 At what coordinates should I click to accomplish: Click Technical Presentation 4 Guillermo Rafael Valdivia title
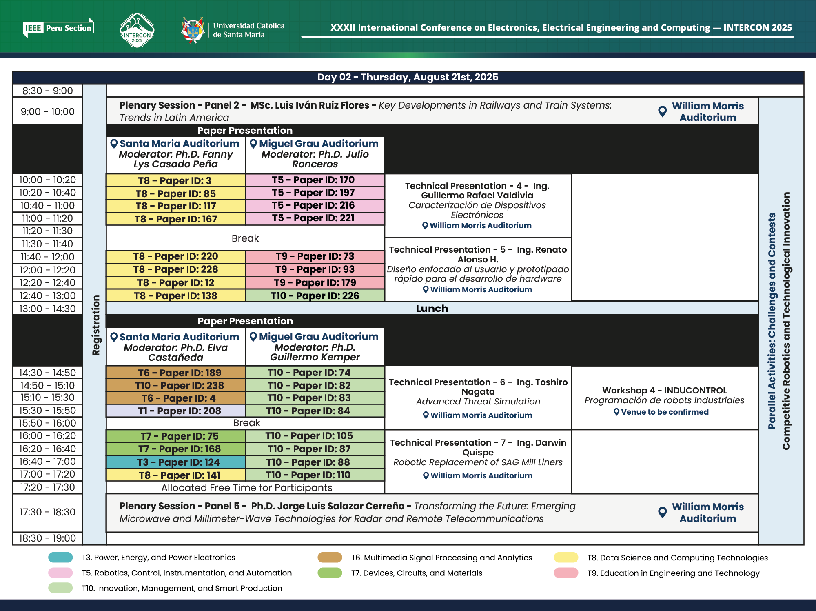point(477,191)
